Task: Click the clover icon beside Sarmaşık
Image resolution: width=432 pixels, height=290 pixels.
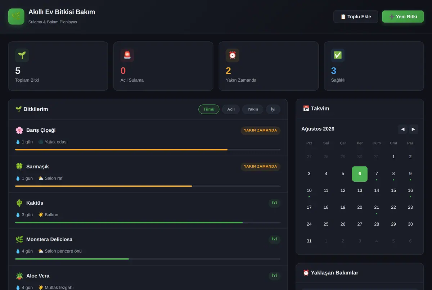Action: [x=19, y=167]
